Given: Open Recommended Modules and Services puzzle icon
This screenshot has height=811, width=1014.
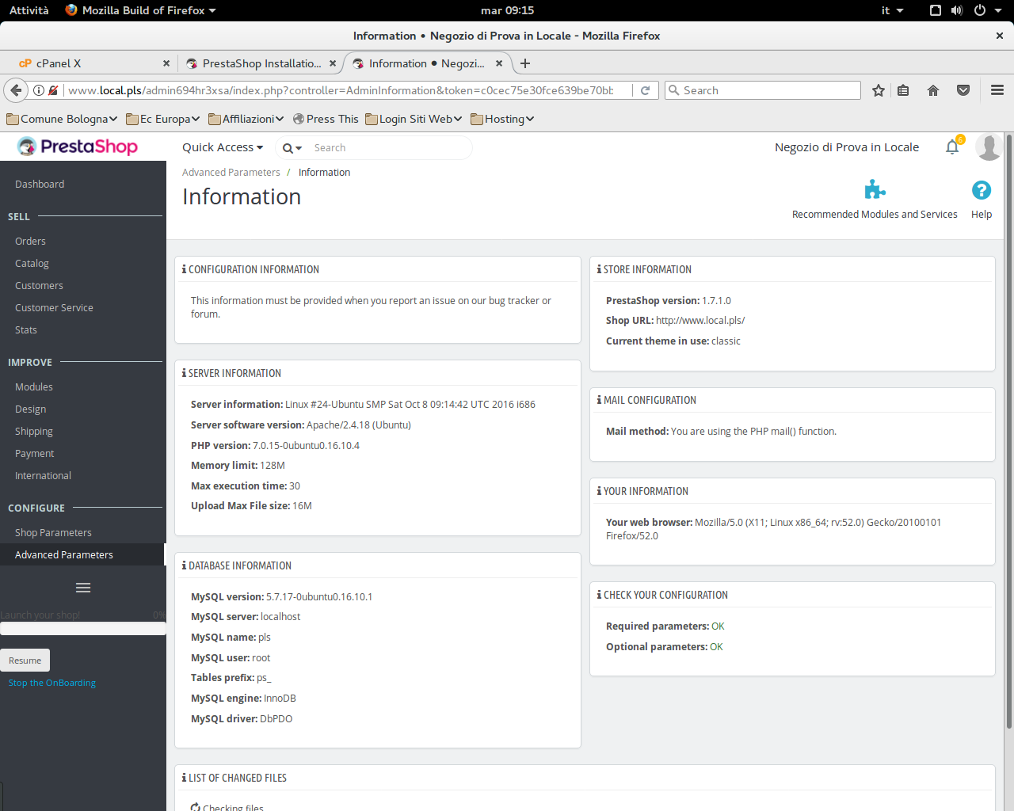Looking at the screenshot, I should point(875,189).
